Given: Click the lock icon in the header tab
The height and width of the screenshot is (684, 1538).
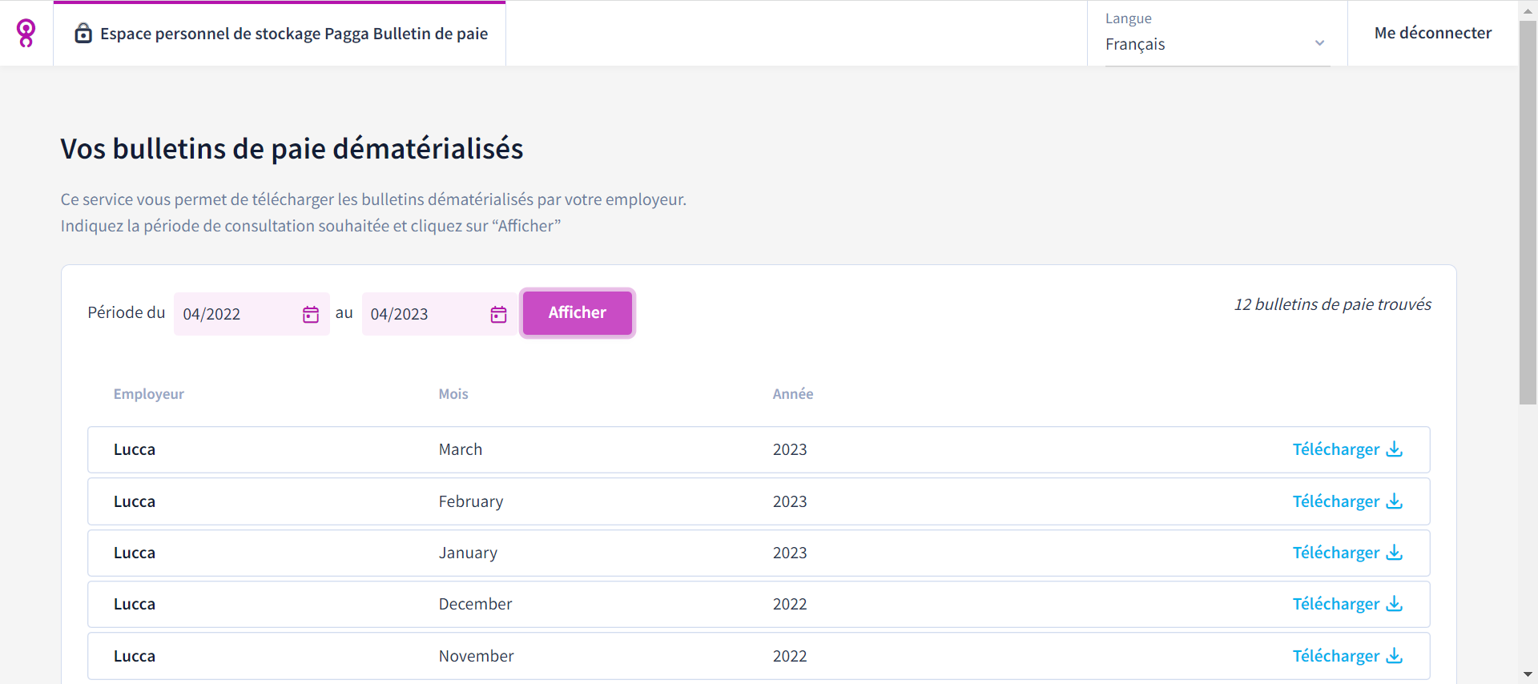Looking at the screenshot, I should pyautogui.click(x=83, y=33).
